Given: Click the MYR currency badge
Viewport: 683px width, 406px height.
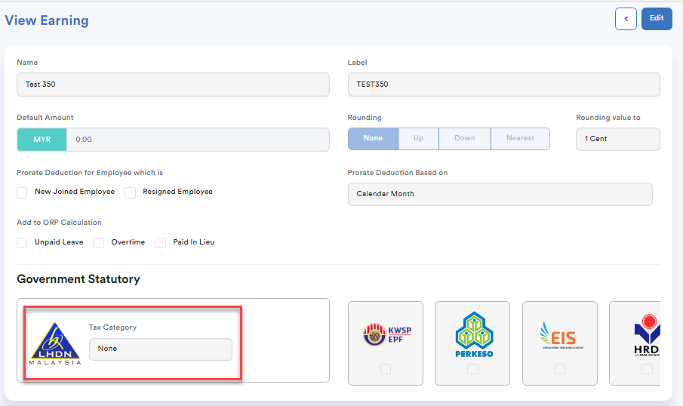Looking at the screenshot, I should coord(42,140).
